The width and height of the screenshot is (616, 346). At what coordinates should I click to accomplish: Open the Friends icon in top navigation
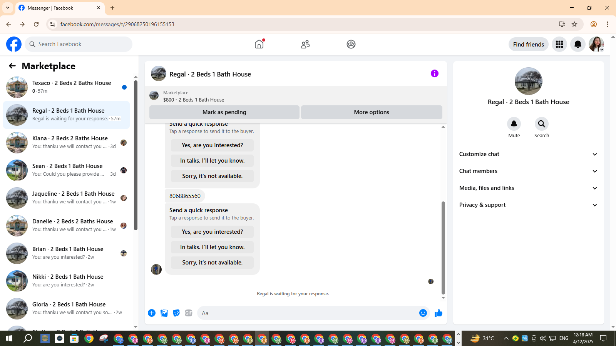[x=305, y=44]
